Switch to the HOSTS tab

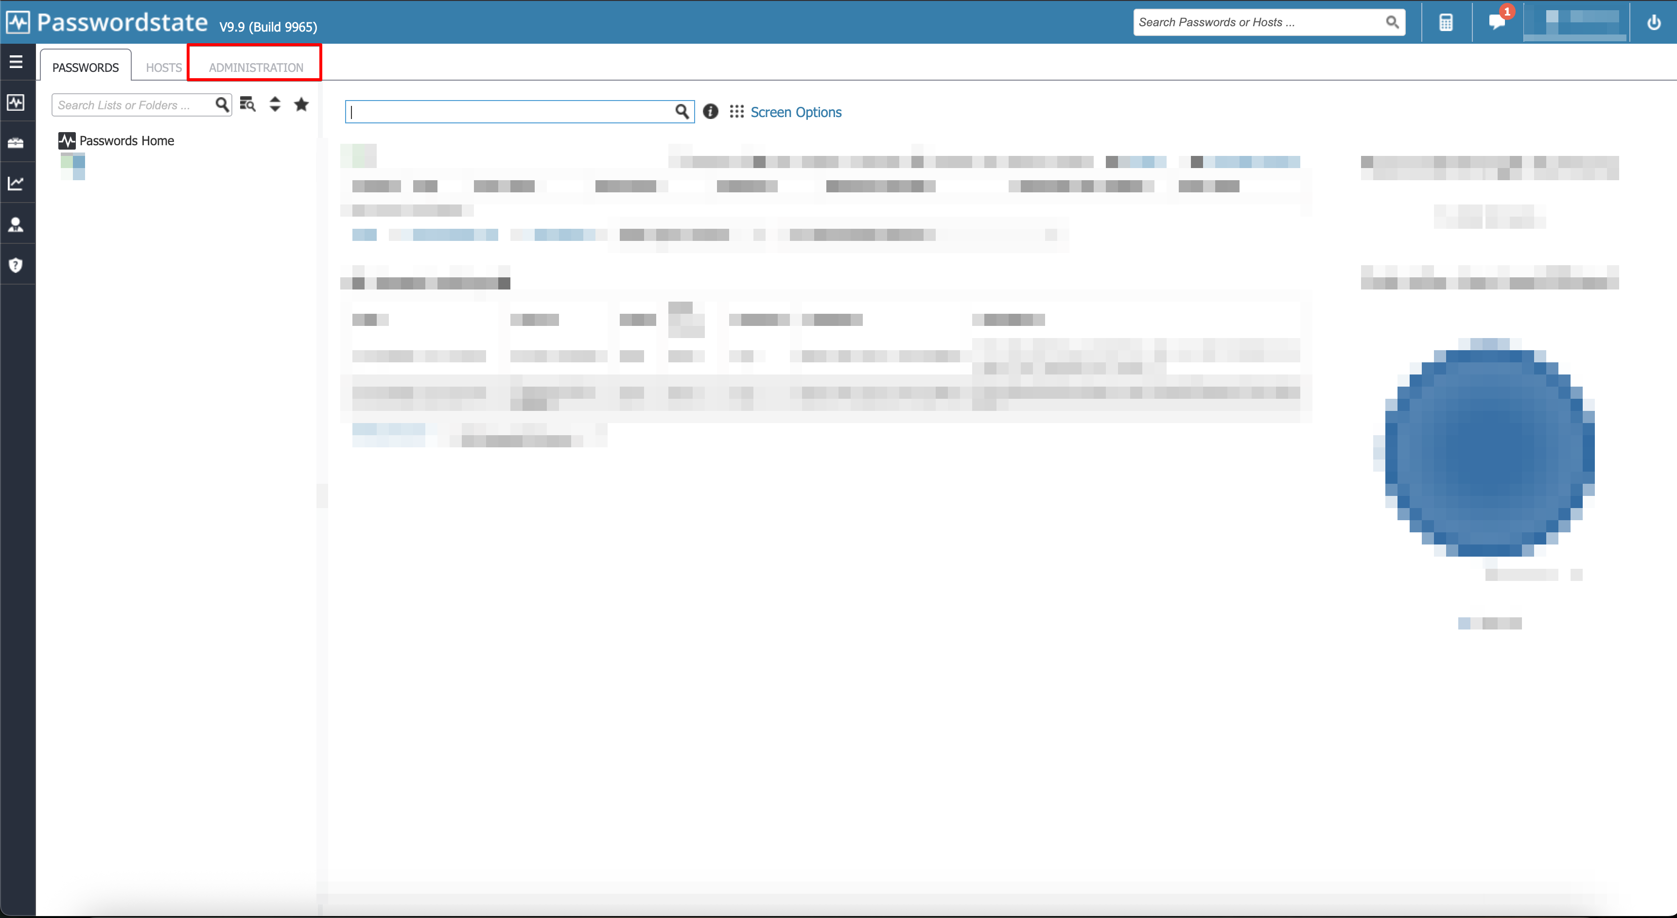(x=163, y=67)
